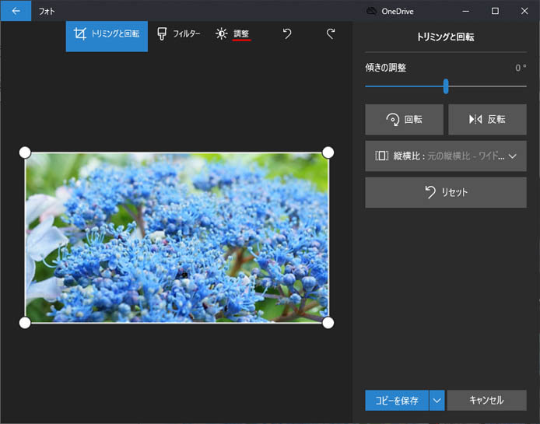Expand the 縦横比 aspect ratio dropdown
This screenshot has width=540, height=424.
(446, 156)
